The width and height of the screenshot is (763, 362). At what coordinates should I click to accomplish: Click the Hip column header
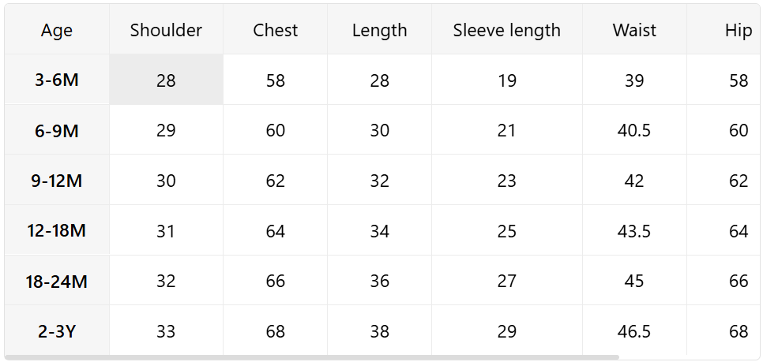(x=723, y=29)
